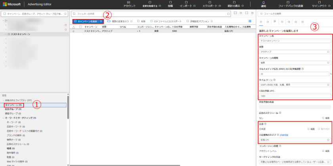Collapse キーワードとターゲティング tree node
Image resolution: width=333 pixels, height=166 pixels.
click(3, 118)
